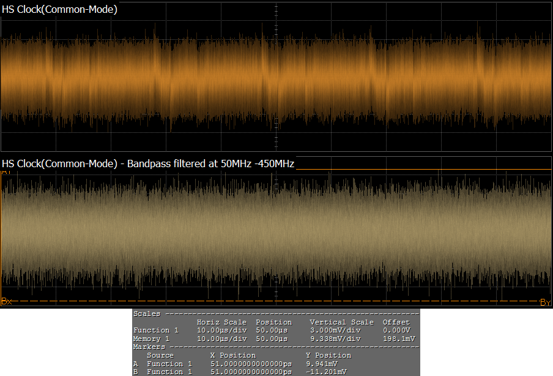Viewport: 553px width, 376px height.
Task: Select the 3.000mV/div vertical scale value
Action: click(x=335, y=330)
